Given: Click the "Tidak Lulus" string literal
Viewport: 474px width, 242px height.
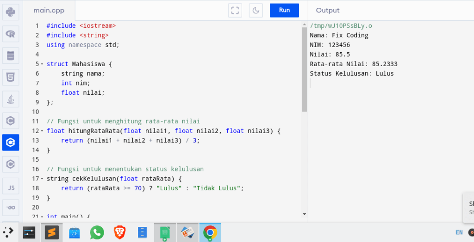Looking at the screenshot, I should (x=217, y=188).
